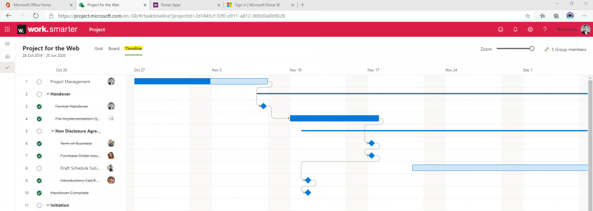The height and width of the screenshot is (211, 593).
Task: Open a new browser tab
Action: (x=302, y=4)
